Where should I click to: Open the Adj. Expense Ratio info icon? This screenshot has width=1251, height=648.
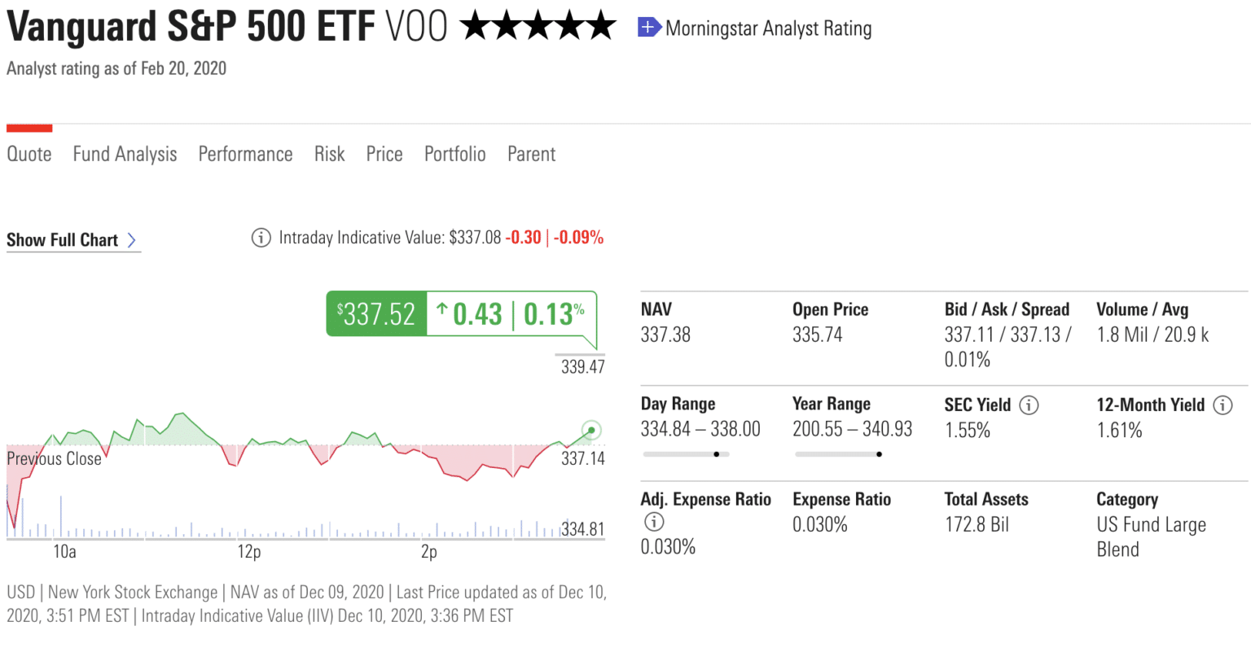[654, 522]
